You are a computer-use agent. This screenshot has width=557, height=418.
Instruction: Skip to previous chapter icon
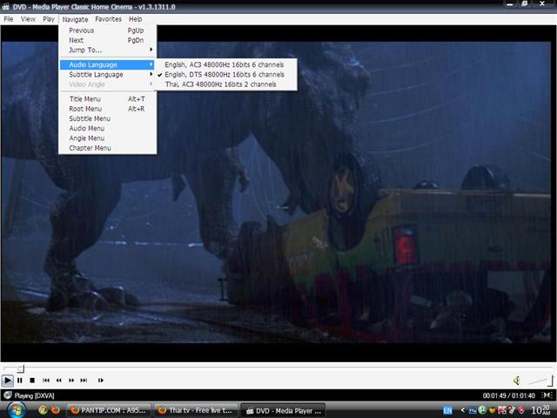(x=46, y=381)
